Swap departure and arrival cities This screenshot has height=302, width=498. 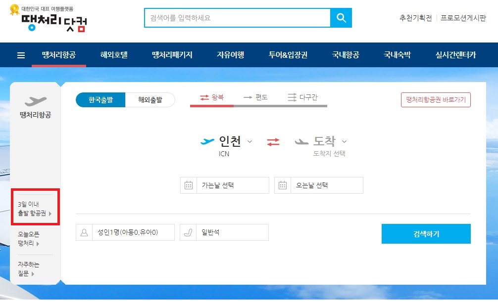pos(273,143)
